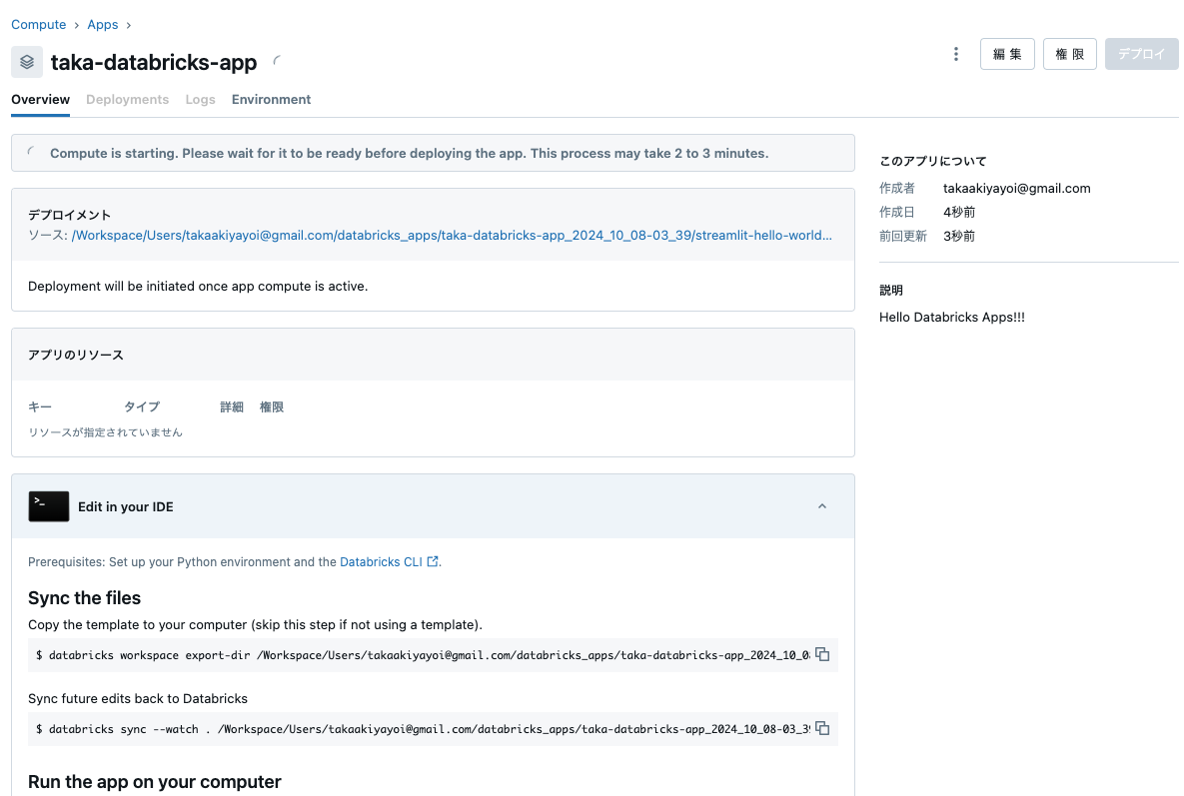Click the app layers icon beside title

(x=27, y=62)
